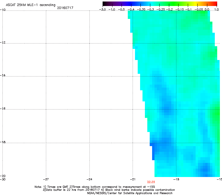
Task: Click the -0.4 color bar label
Action: [x=131, y=10]
